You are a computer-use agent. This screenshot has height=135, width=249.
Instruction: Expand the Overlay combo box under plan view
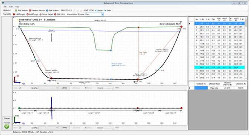48,128
